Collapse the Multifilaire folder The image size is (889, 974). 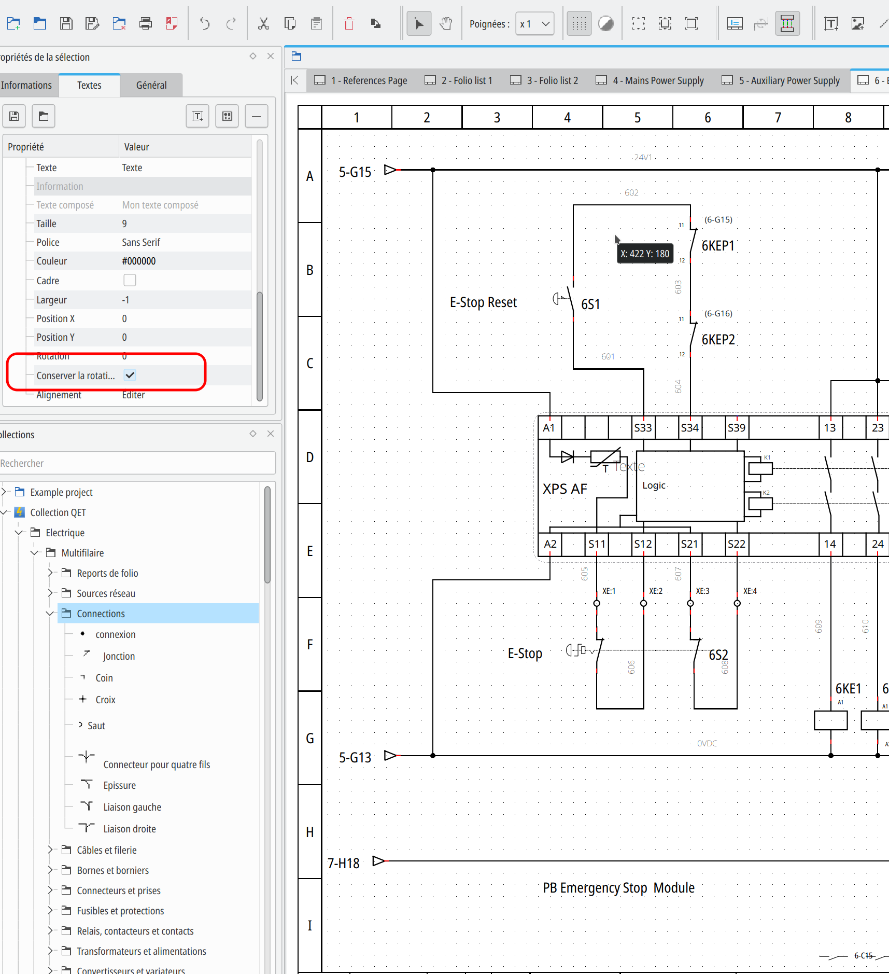[x=35, y=552]
